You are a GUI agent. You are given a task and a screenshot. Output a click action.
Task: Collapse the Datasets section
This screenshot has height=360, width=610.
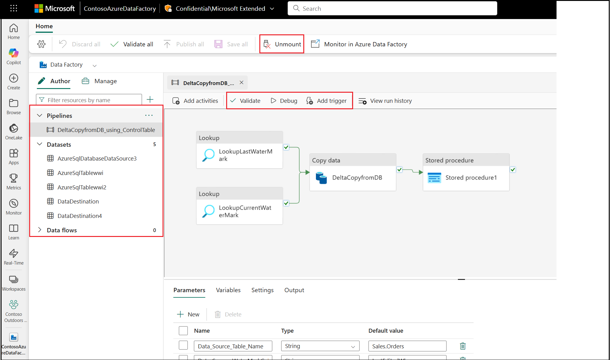point(40,144)
